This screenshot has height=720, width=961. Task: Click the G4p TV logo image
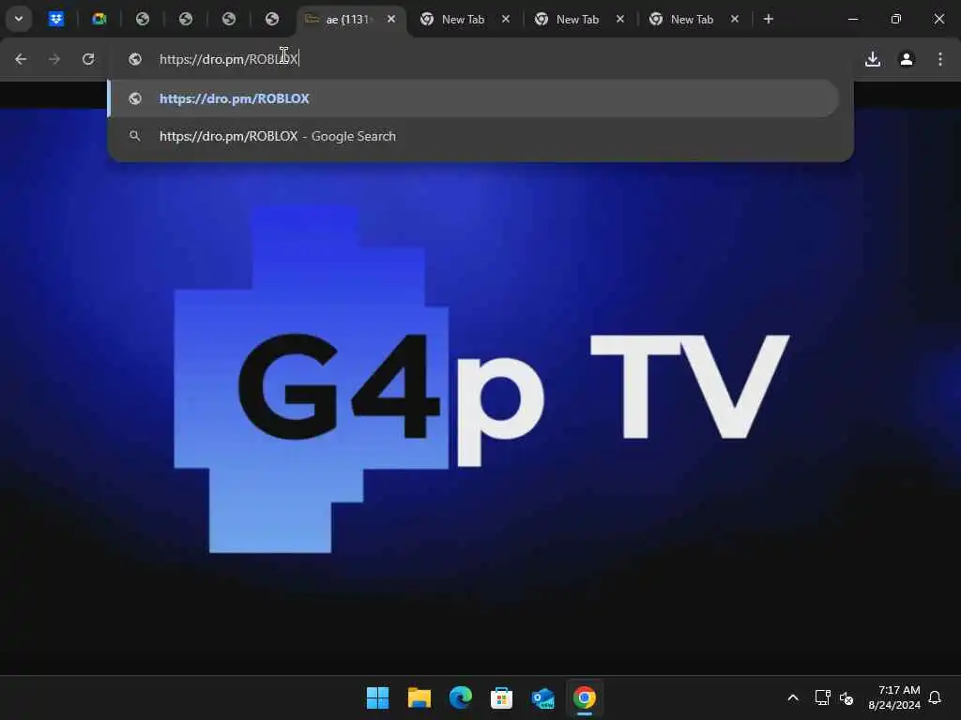pos(481,380)
